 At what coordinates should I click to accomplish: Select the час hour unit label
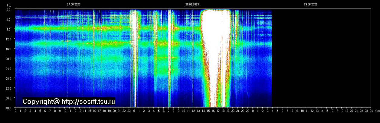tap(377, 111)
